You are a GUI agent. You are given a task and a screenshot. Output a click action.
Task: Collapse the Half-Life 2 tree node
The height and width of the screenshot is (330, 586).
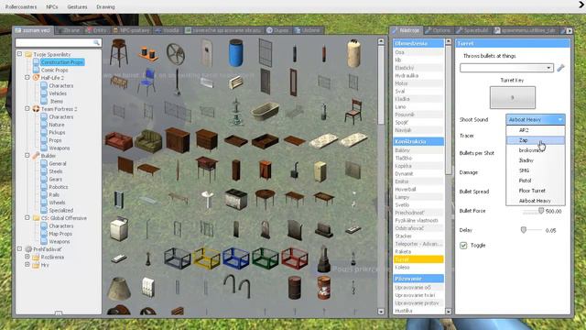(x=27, y=77)
